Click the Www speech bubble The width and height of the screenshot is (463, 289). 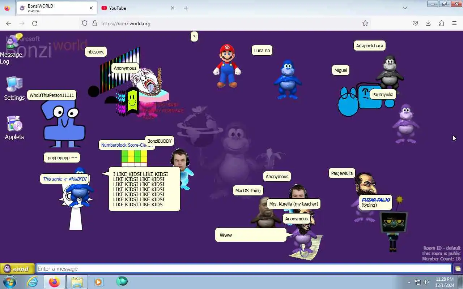click(251, 235)
